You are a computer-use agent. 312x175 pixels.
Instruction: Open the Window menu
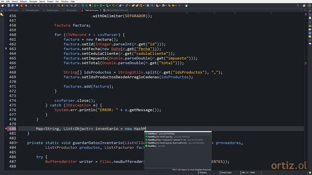[65, 1]
